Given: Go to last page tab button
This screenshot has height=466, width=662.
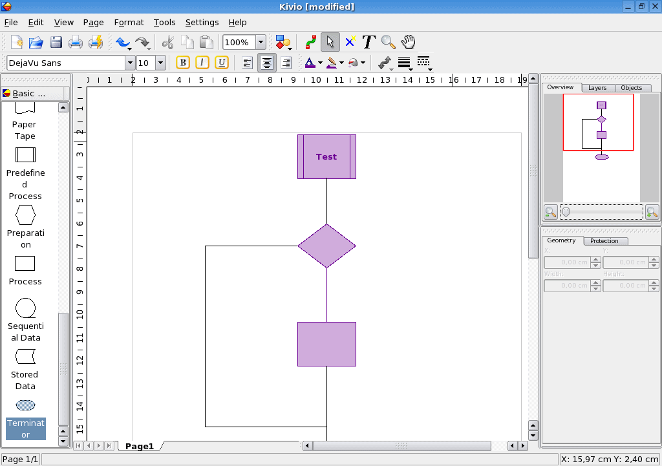Looking at the screenshot, I should coord(109,446).
